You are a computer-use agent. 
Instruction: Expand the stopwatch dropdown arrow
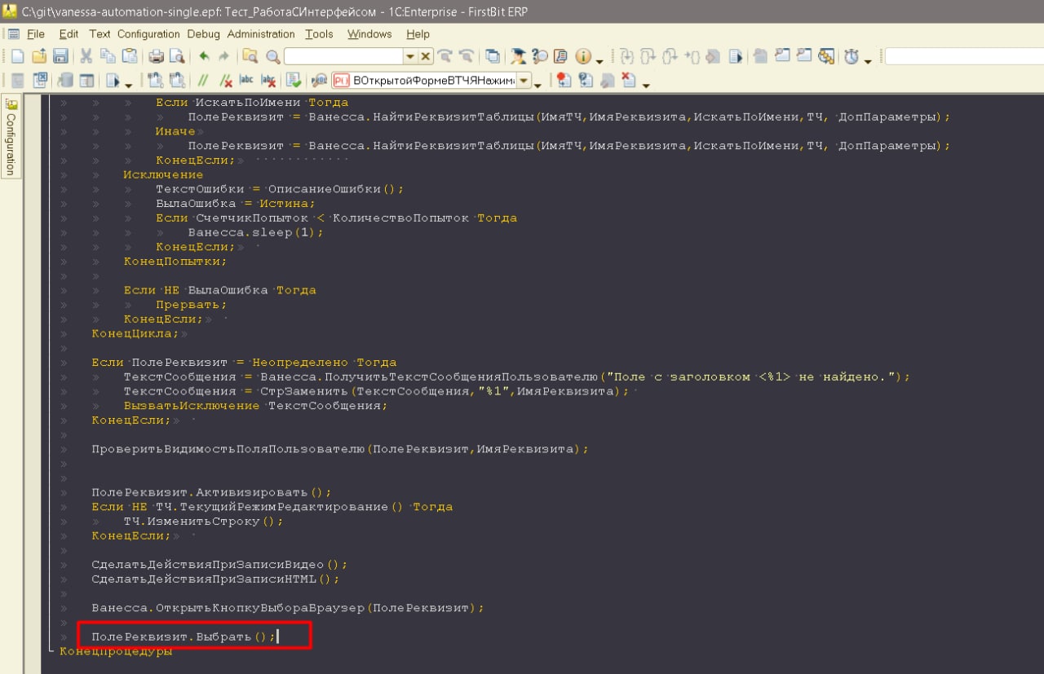click(x=868, y=61)
